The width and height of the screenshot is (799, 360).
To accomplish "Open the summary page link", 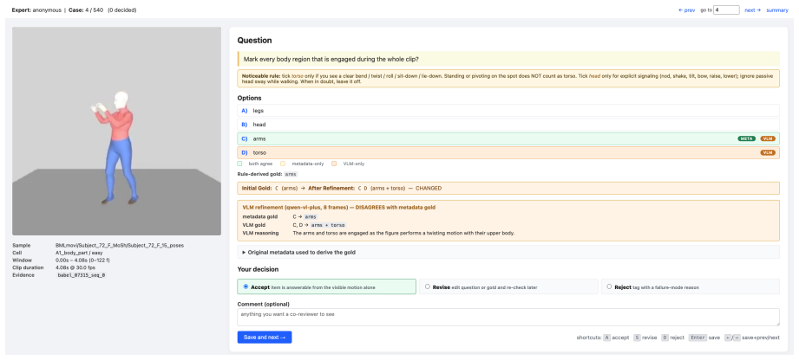I will click(777, 10).
